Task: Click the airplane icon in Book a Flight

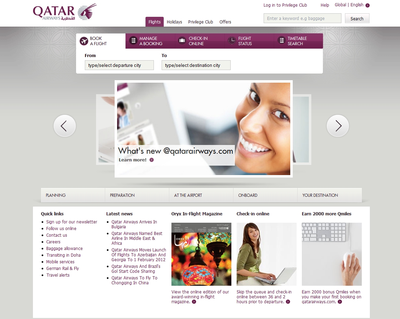Action: click(84, 41)
